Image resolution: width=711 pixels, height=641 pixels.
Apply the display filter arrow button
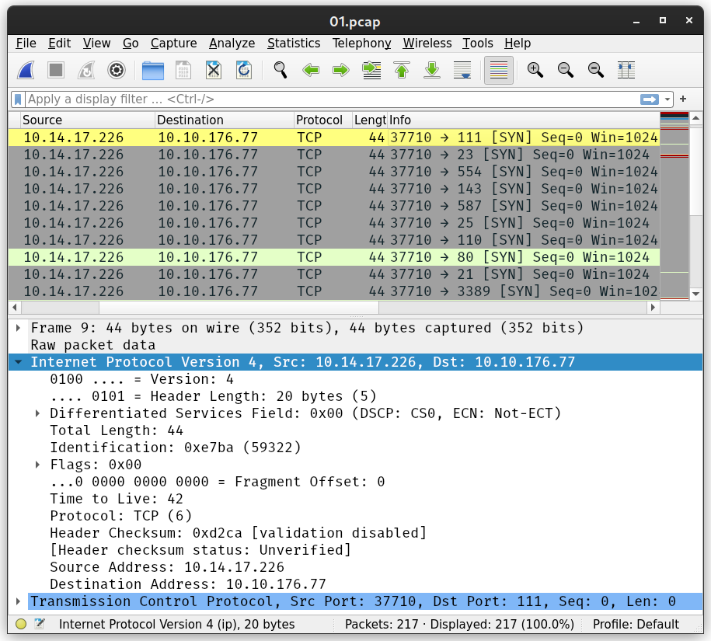(x=649, y=99)
